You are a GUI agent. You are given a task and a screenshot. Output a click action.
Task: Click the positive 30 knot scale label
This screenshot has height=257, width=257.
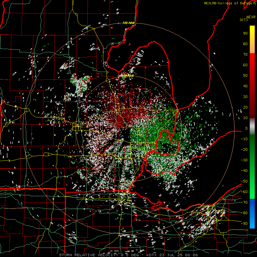pos(245,97)
